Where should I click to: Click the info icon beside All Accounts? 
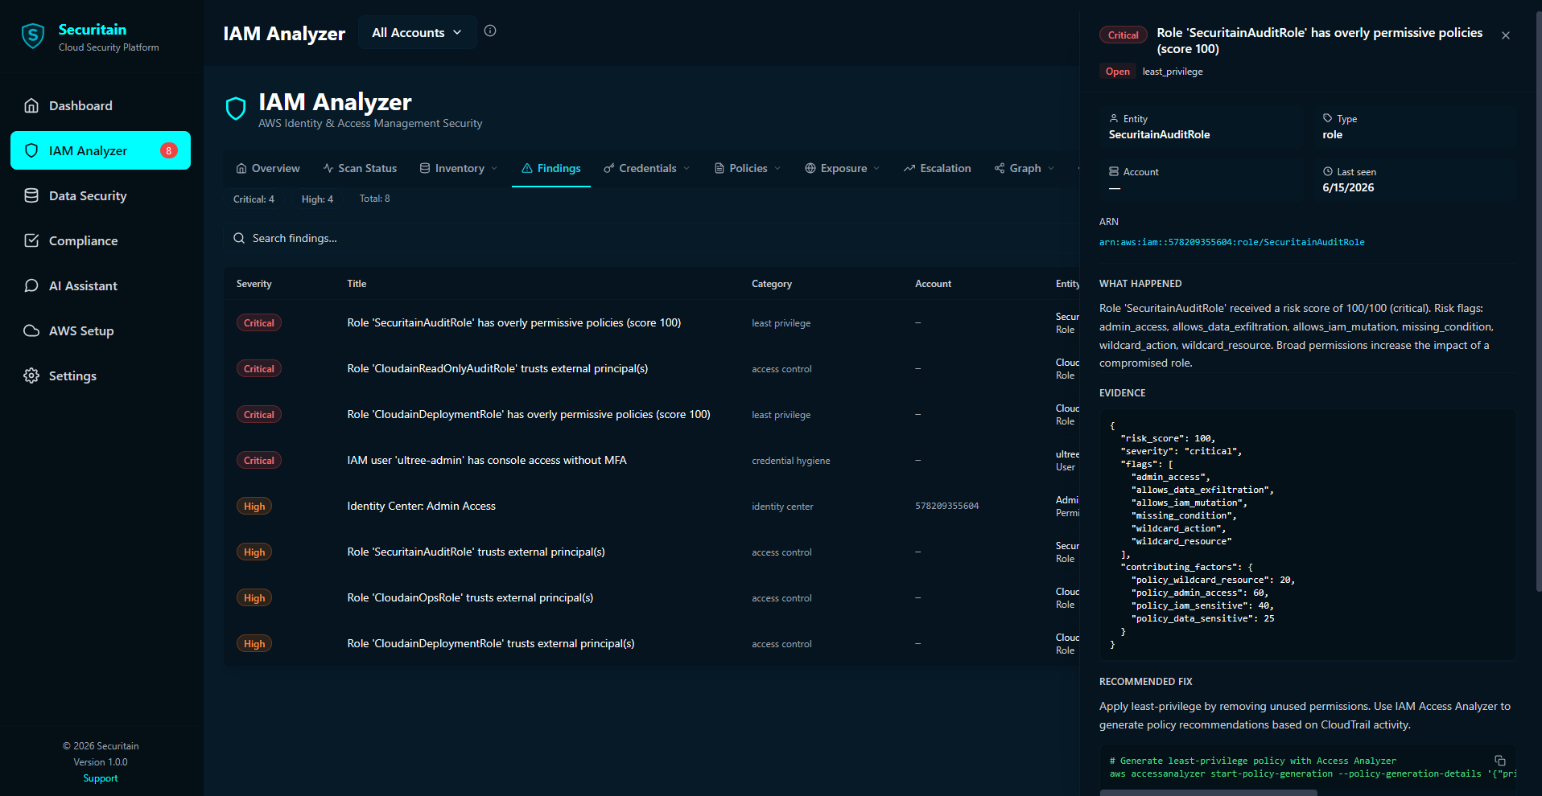pyautogui.click(x=490, y=31)
